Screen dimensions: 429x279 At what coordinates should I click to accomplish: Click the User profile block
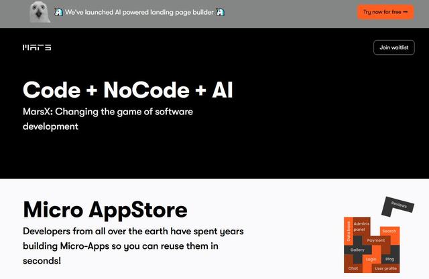386,268
